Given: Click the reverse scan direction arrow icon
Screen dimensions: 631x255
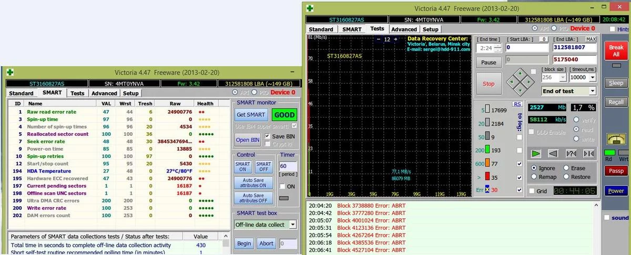Looking at the screenshot, I should [553, 153].
